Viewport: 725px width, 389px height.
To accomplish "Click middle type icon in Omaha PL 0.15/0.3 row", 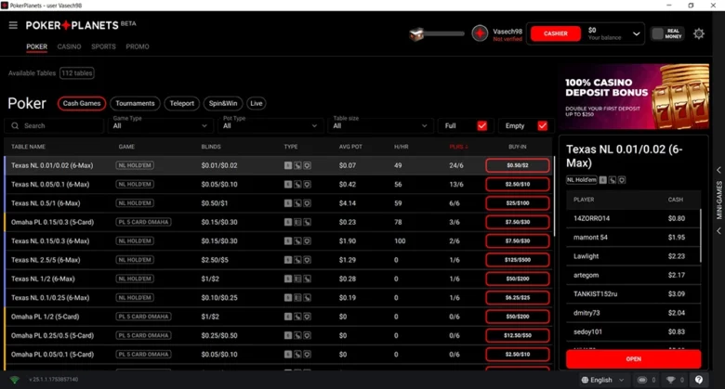I will coord(297,222).
